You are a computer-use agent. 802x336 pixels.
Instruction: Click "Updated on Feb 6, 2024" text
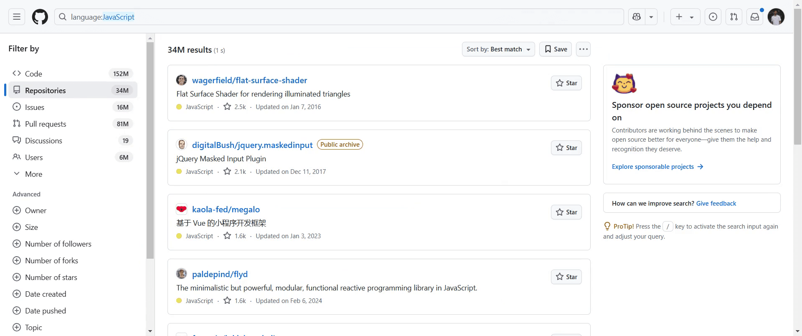(289, 301)
